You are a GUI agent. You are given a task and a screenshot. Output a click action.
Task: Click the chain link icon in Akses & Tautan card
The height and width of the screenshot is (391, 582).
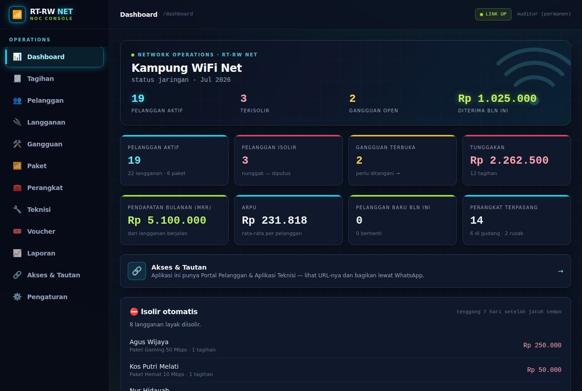tap(137, 271)
